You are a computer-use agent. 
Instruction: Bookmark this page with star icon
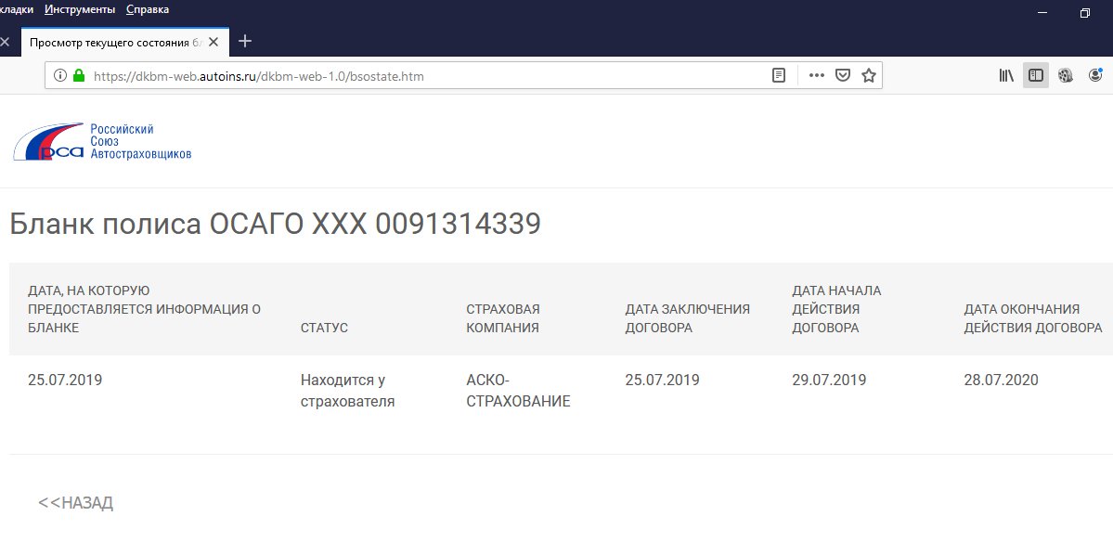click(x=868, y=75)
